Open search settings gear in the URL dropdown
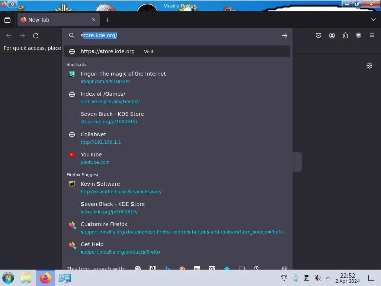The width and height of the screenshot is (381, 286). [285, 268]
